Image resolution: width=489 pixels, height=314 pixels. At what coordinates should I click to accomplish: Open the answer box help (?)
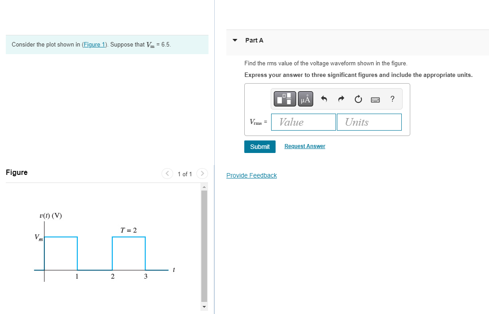click(x=392, y=99)
